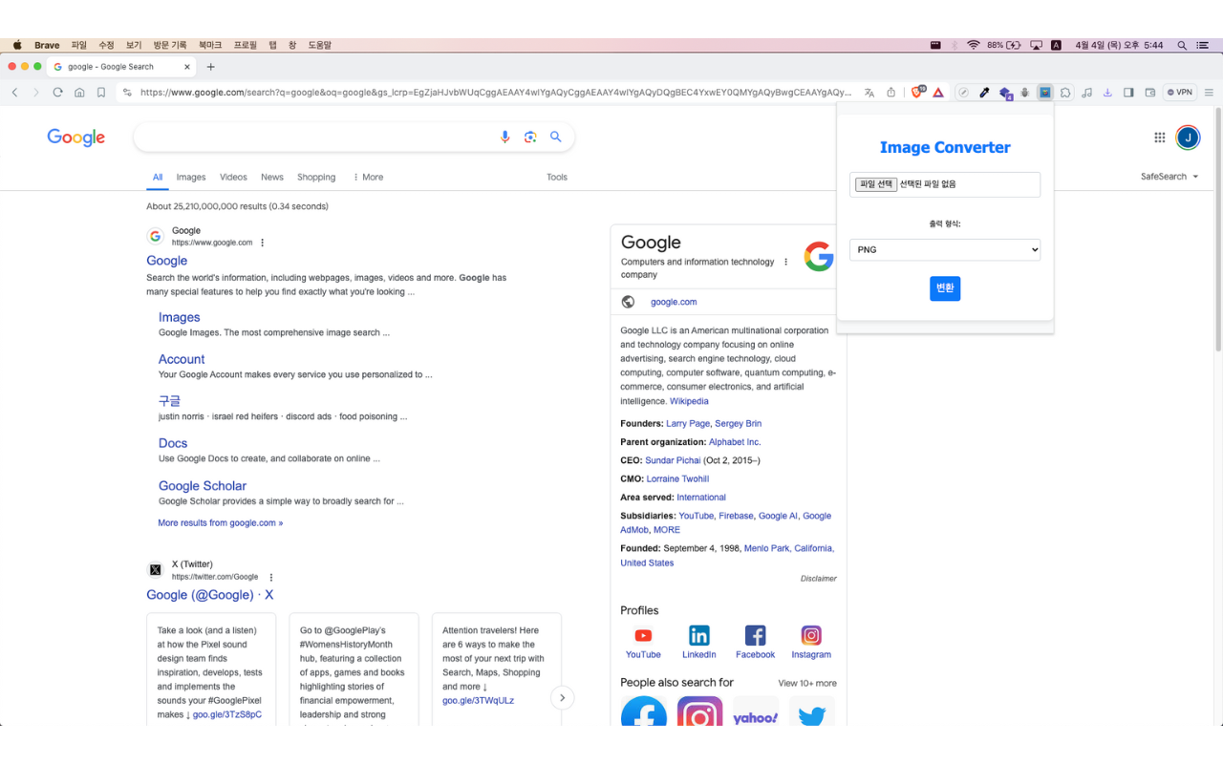Open the Google account avatar J
The image size is (1223, 764).
[1188, 138]
